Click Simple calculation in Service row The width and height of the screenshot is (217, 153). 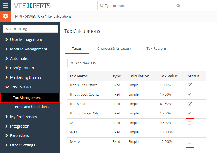[x=133, y=142]
